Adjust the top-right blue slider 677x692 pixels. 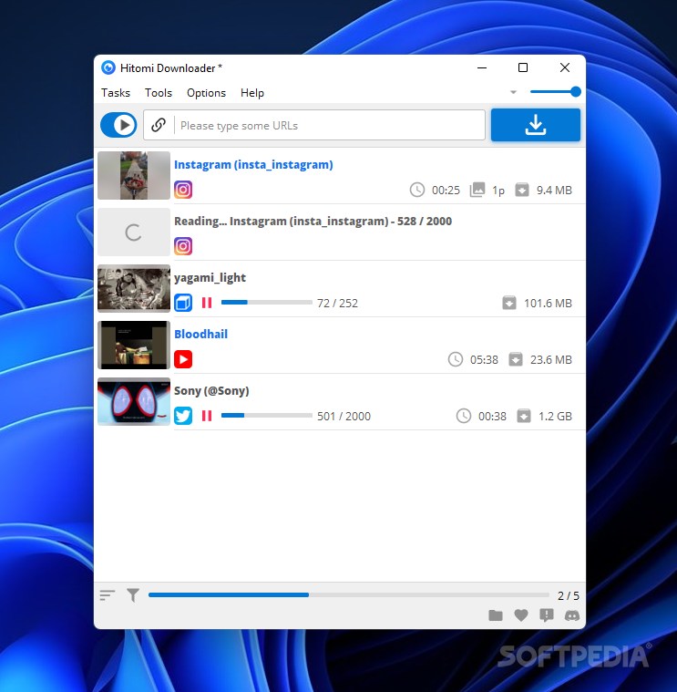point(555,91)
